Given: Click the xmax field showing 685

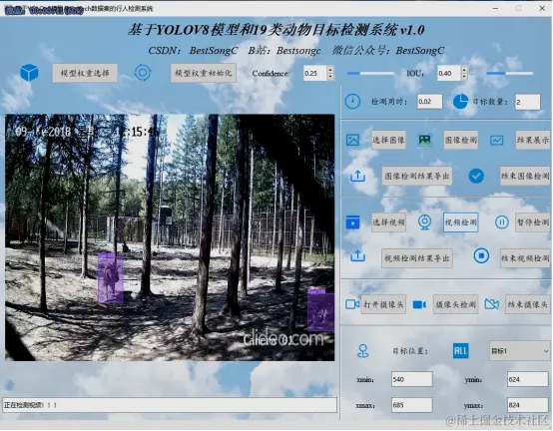Looking at the screenshot, I should [x=412, y=405].
